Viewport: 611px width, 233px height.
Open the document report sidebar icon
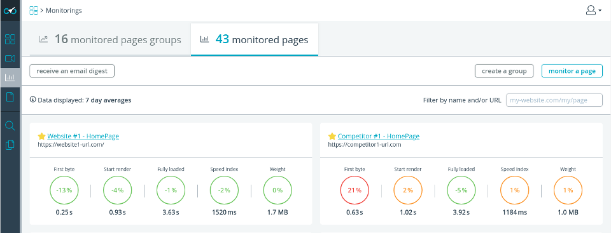pos(10,97)
